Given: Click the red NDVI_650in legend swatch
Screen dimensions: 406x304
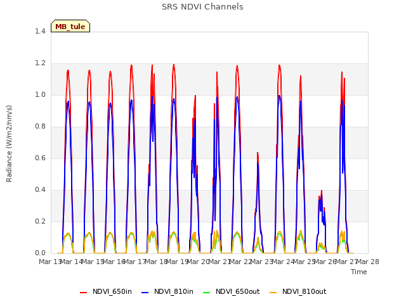Looking at the screenshot, I should click(83, 293).
